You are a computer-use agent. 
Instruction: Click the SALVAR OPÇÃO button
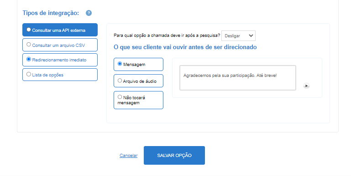click(x=174, y=155)
